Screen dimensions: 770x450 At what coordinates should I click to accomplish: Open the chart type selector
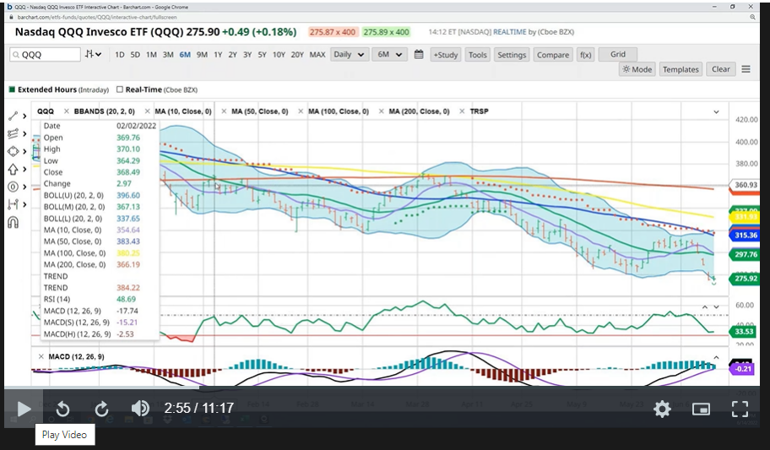tap(93, 54)
